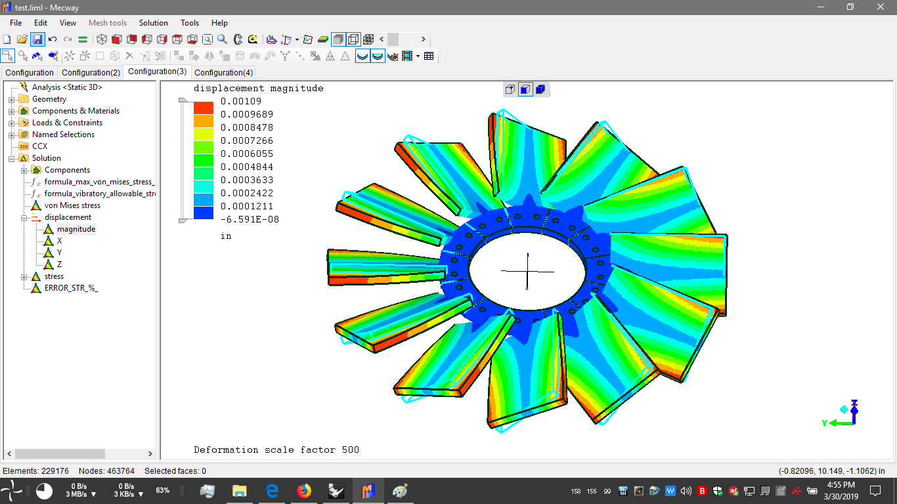Click the red legend color swatch
Viewport: 897px width, 504px height.
coord(203,108)
